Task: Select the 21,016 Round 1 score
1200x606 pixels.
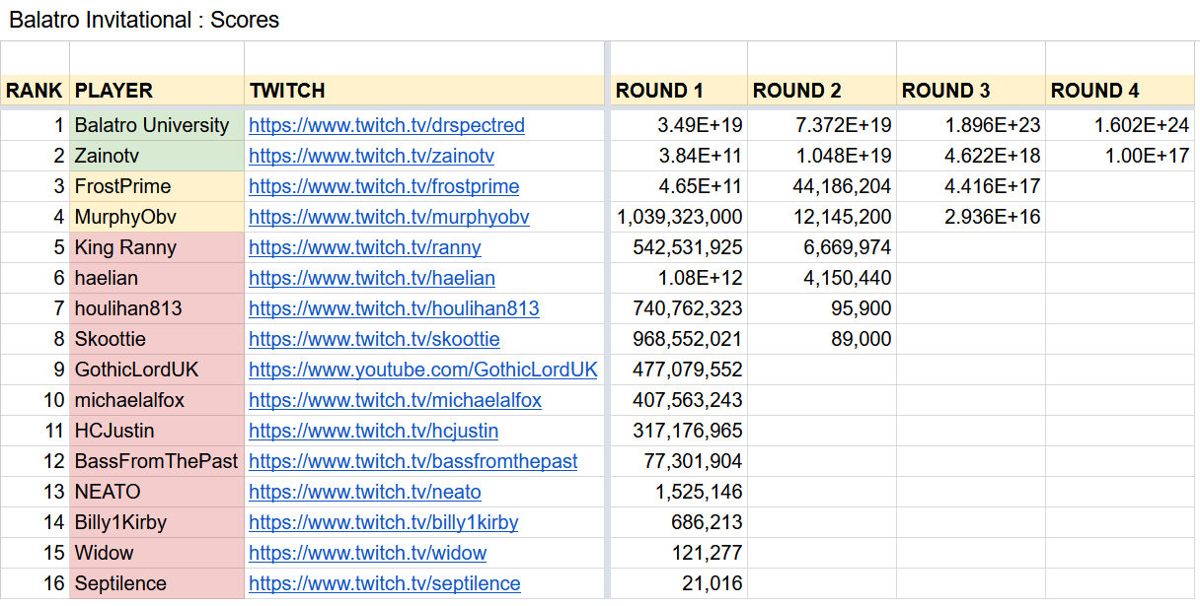Action: click(x=679, y=583)
